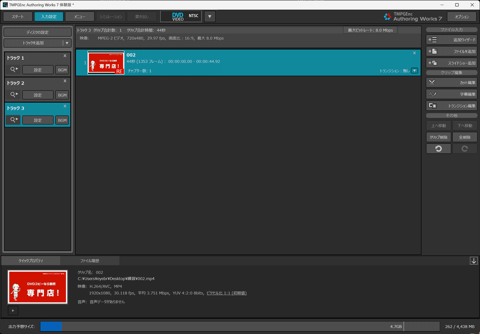Viewport: 480px width, 334px height.
Task: Select the clip 002 thumbnail
Action: pos(106,62)
